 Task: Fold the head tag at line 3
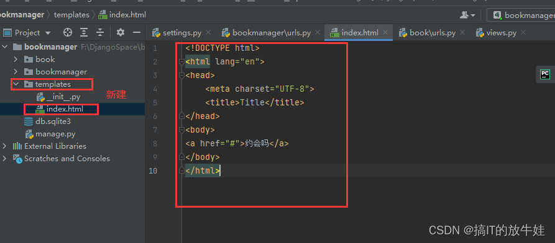181,75
